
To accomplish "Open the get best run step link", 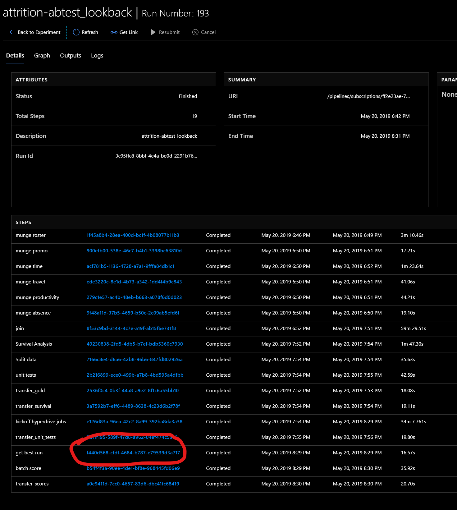I will pos(133,453).
